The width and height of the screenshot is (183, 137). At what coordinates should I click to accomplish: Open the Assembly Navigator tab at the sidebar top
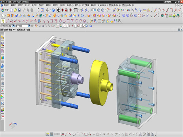[x=3, y=38]
